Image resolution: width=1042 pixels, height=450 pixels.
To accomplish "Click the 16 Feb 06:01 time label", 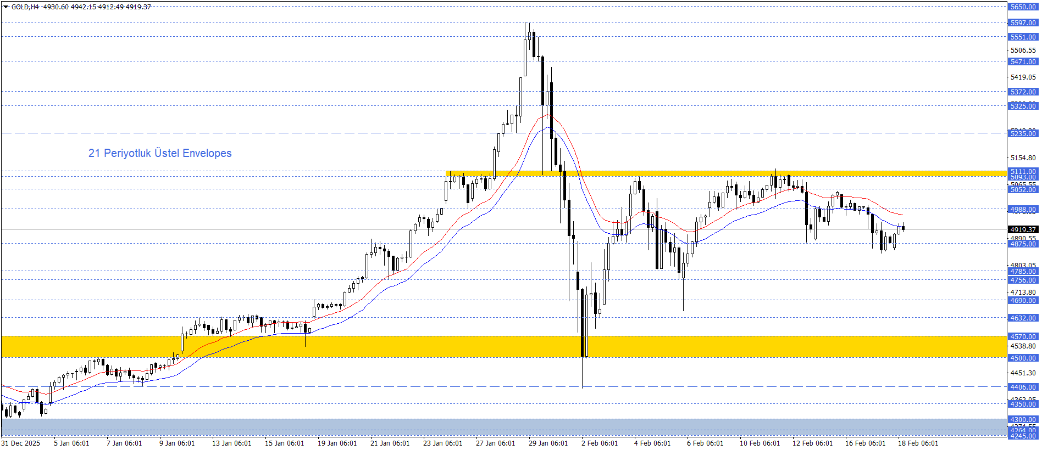I will pyautogui.click(x=865, y=443).
